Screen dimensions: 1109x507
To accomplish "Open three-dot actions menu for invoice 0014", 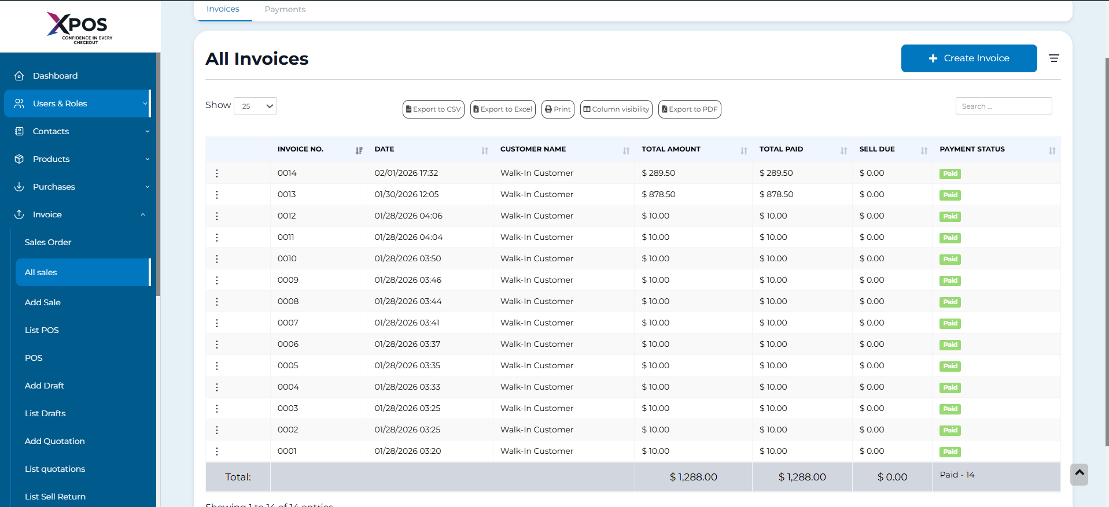I will click(217, 173).
